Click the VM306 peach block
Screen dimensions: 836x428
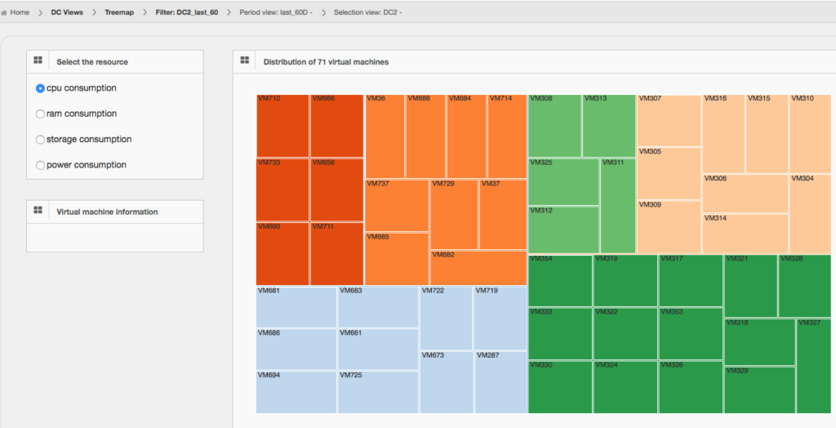[x=745, y=194]
